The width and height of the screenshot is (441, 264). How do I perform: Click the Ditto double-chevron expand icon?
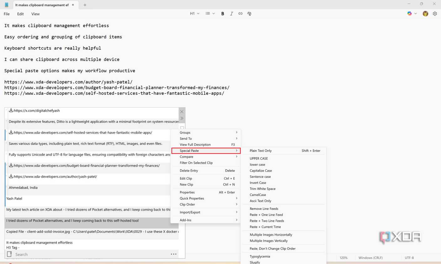tap(182, 118)
